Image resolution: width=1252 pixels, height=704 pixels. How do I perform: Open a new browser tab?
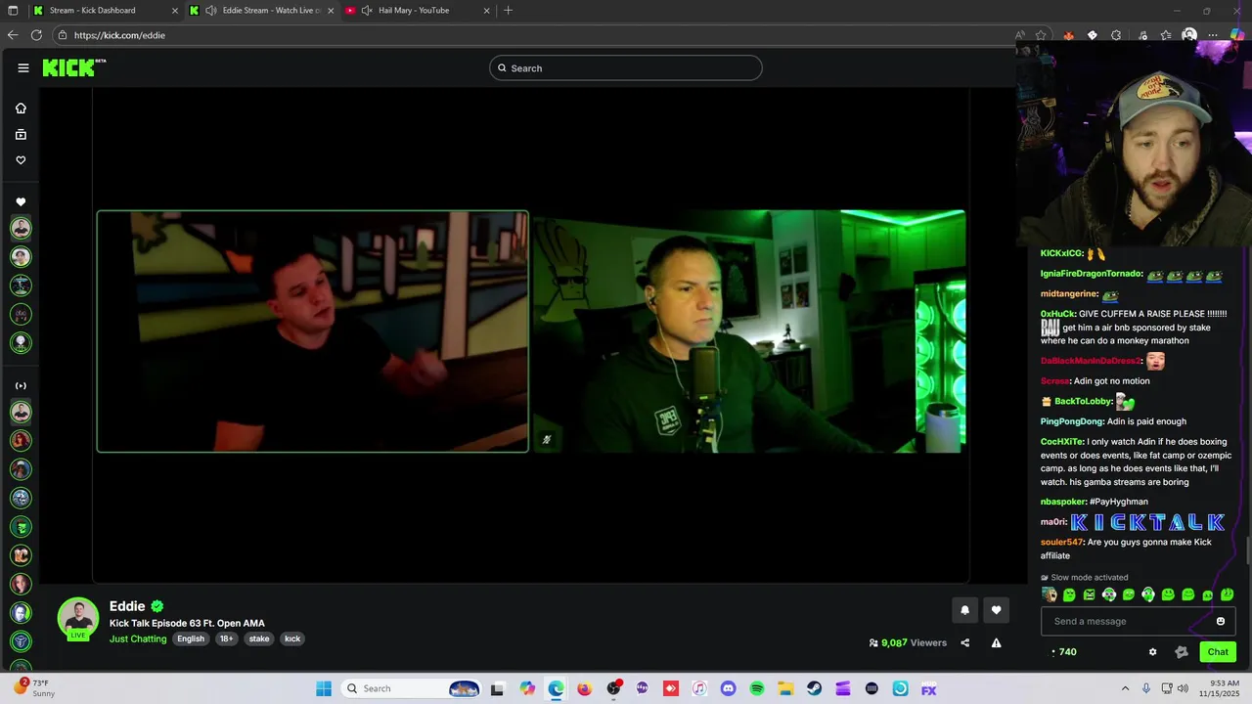pos(508,11)
